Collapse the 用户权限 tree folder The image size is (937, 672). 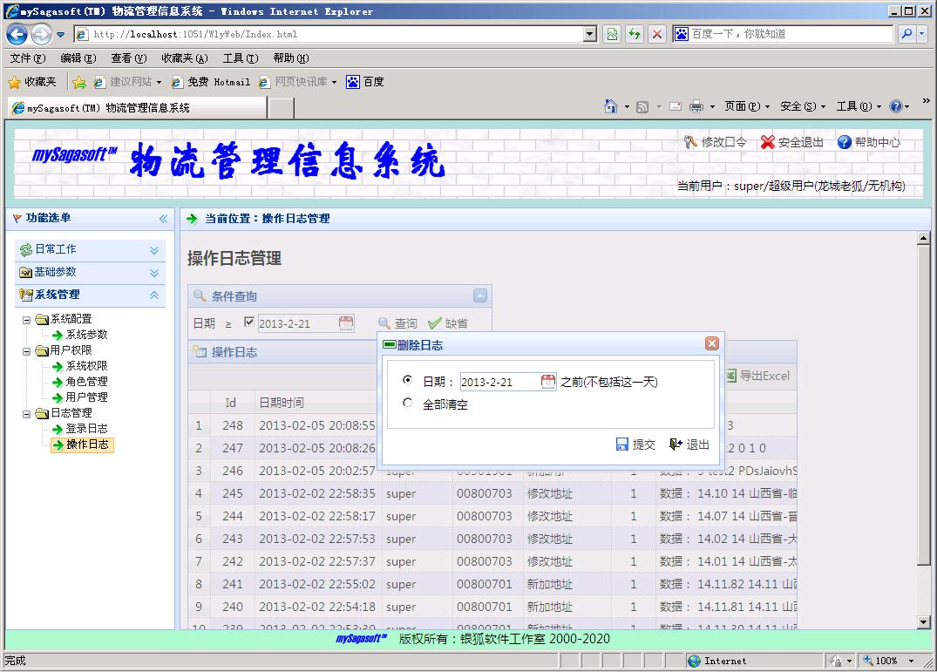pyautogui.click(x=26, y=351)
